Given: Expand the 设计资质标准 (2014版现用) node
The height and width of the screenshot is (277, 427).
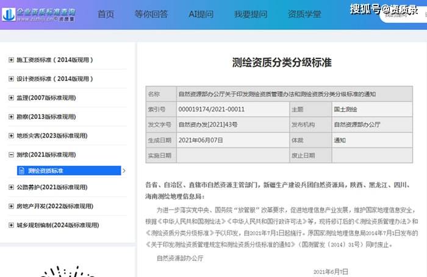Looking at the screenshot, I should [11, 79].
